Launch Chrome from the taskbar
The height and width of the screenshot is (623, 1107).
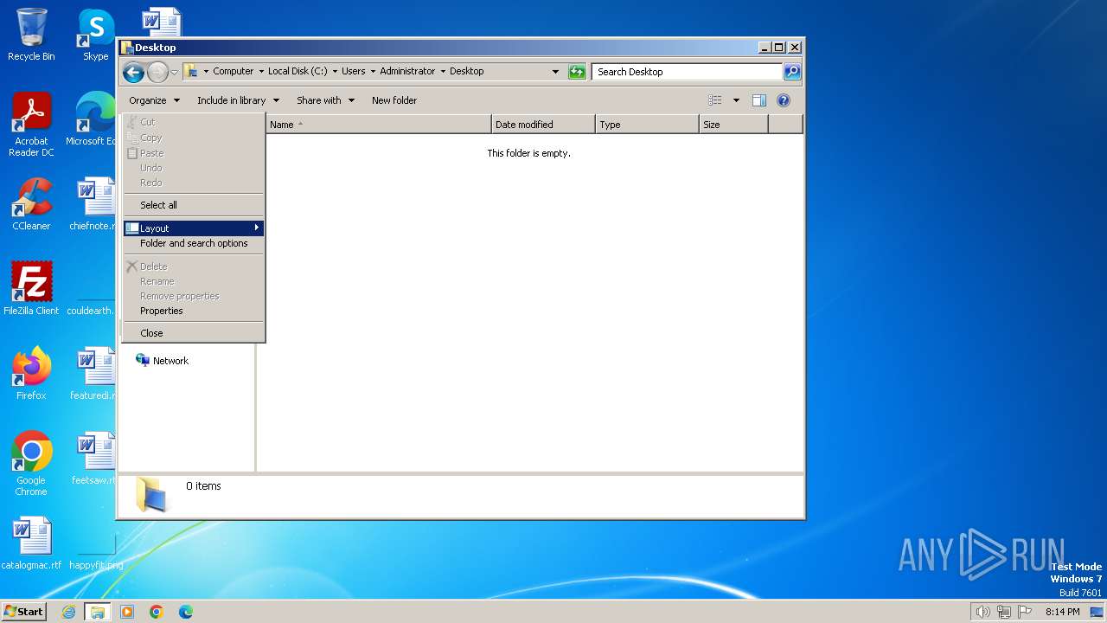point(157,612)
